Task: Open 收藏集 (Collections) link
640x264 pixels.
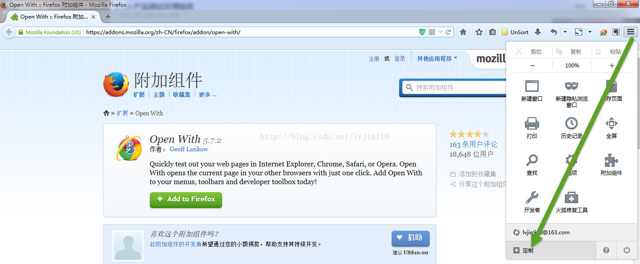Action: click(x=182, y=95)
